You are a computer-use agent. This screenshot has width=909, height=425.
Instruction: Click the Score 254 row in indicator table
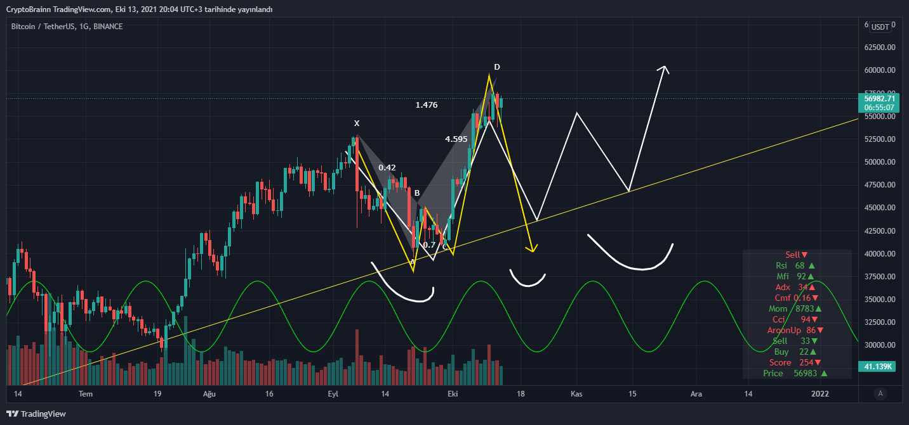pos(795,362)
